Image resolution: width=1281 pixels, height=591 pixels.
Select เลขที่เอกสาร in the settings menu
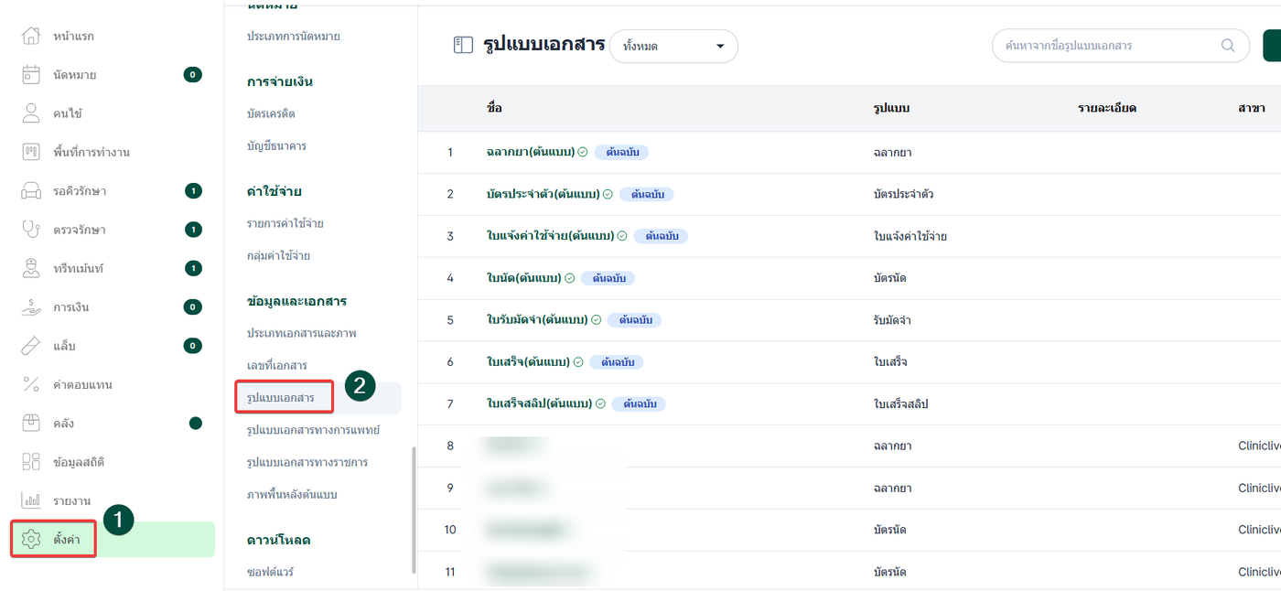276,366
